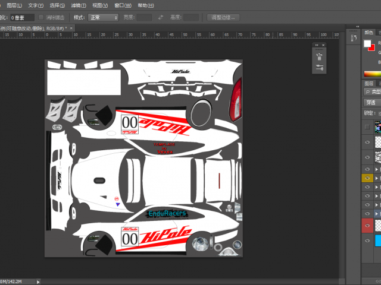Enable the 消除锯齿 anti-alias checkbox
This screenshot has width=381, height=285.
click(41, 17)
